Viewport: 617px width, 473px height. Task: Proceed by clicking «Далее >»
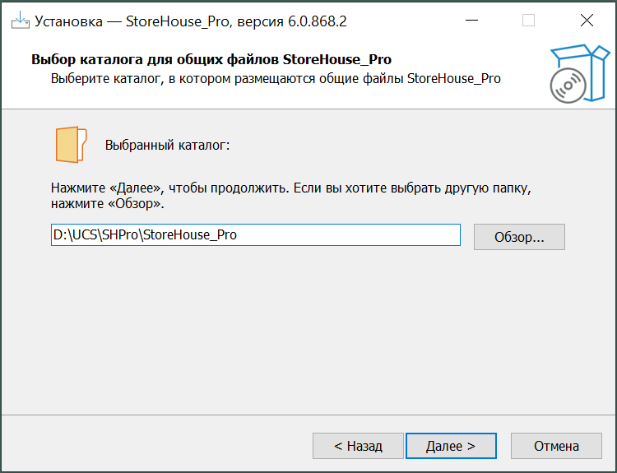tap(451, 446)
